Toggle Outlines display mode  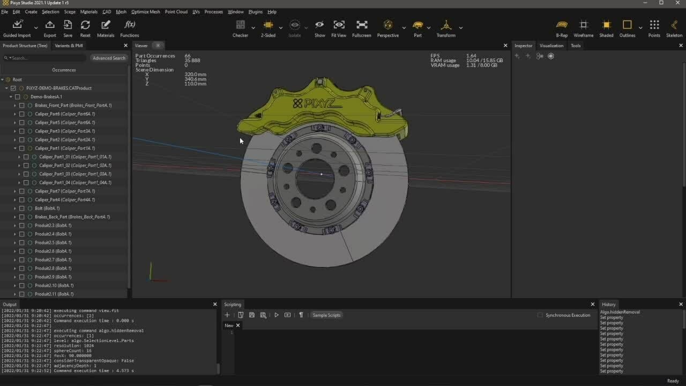click(627, 25)
